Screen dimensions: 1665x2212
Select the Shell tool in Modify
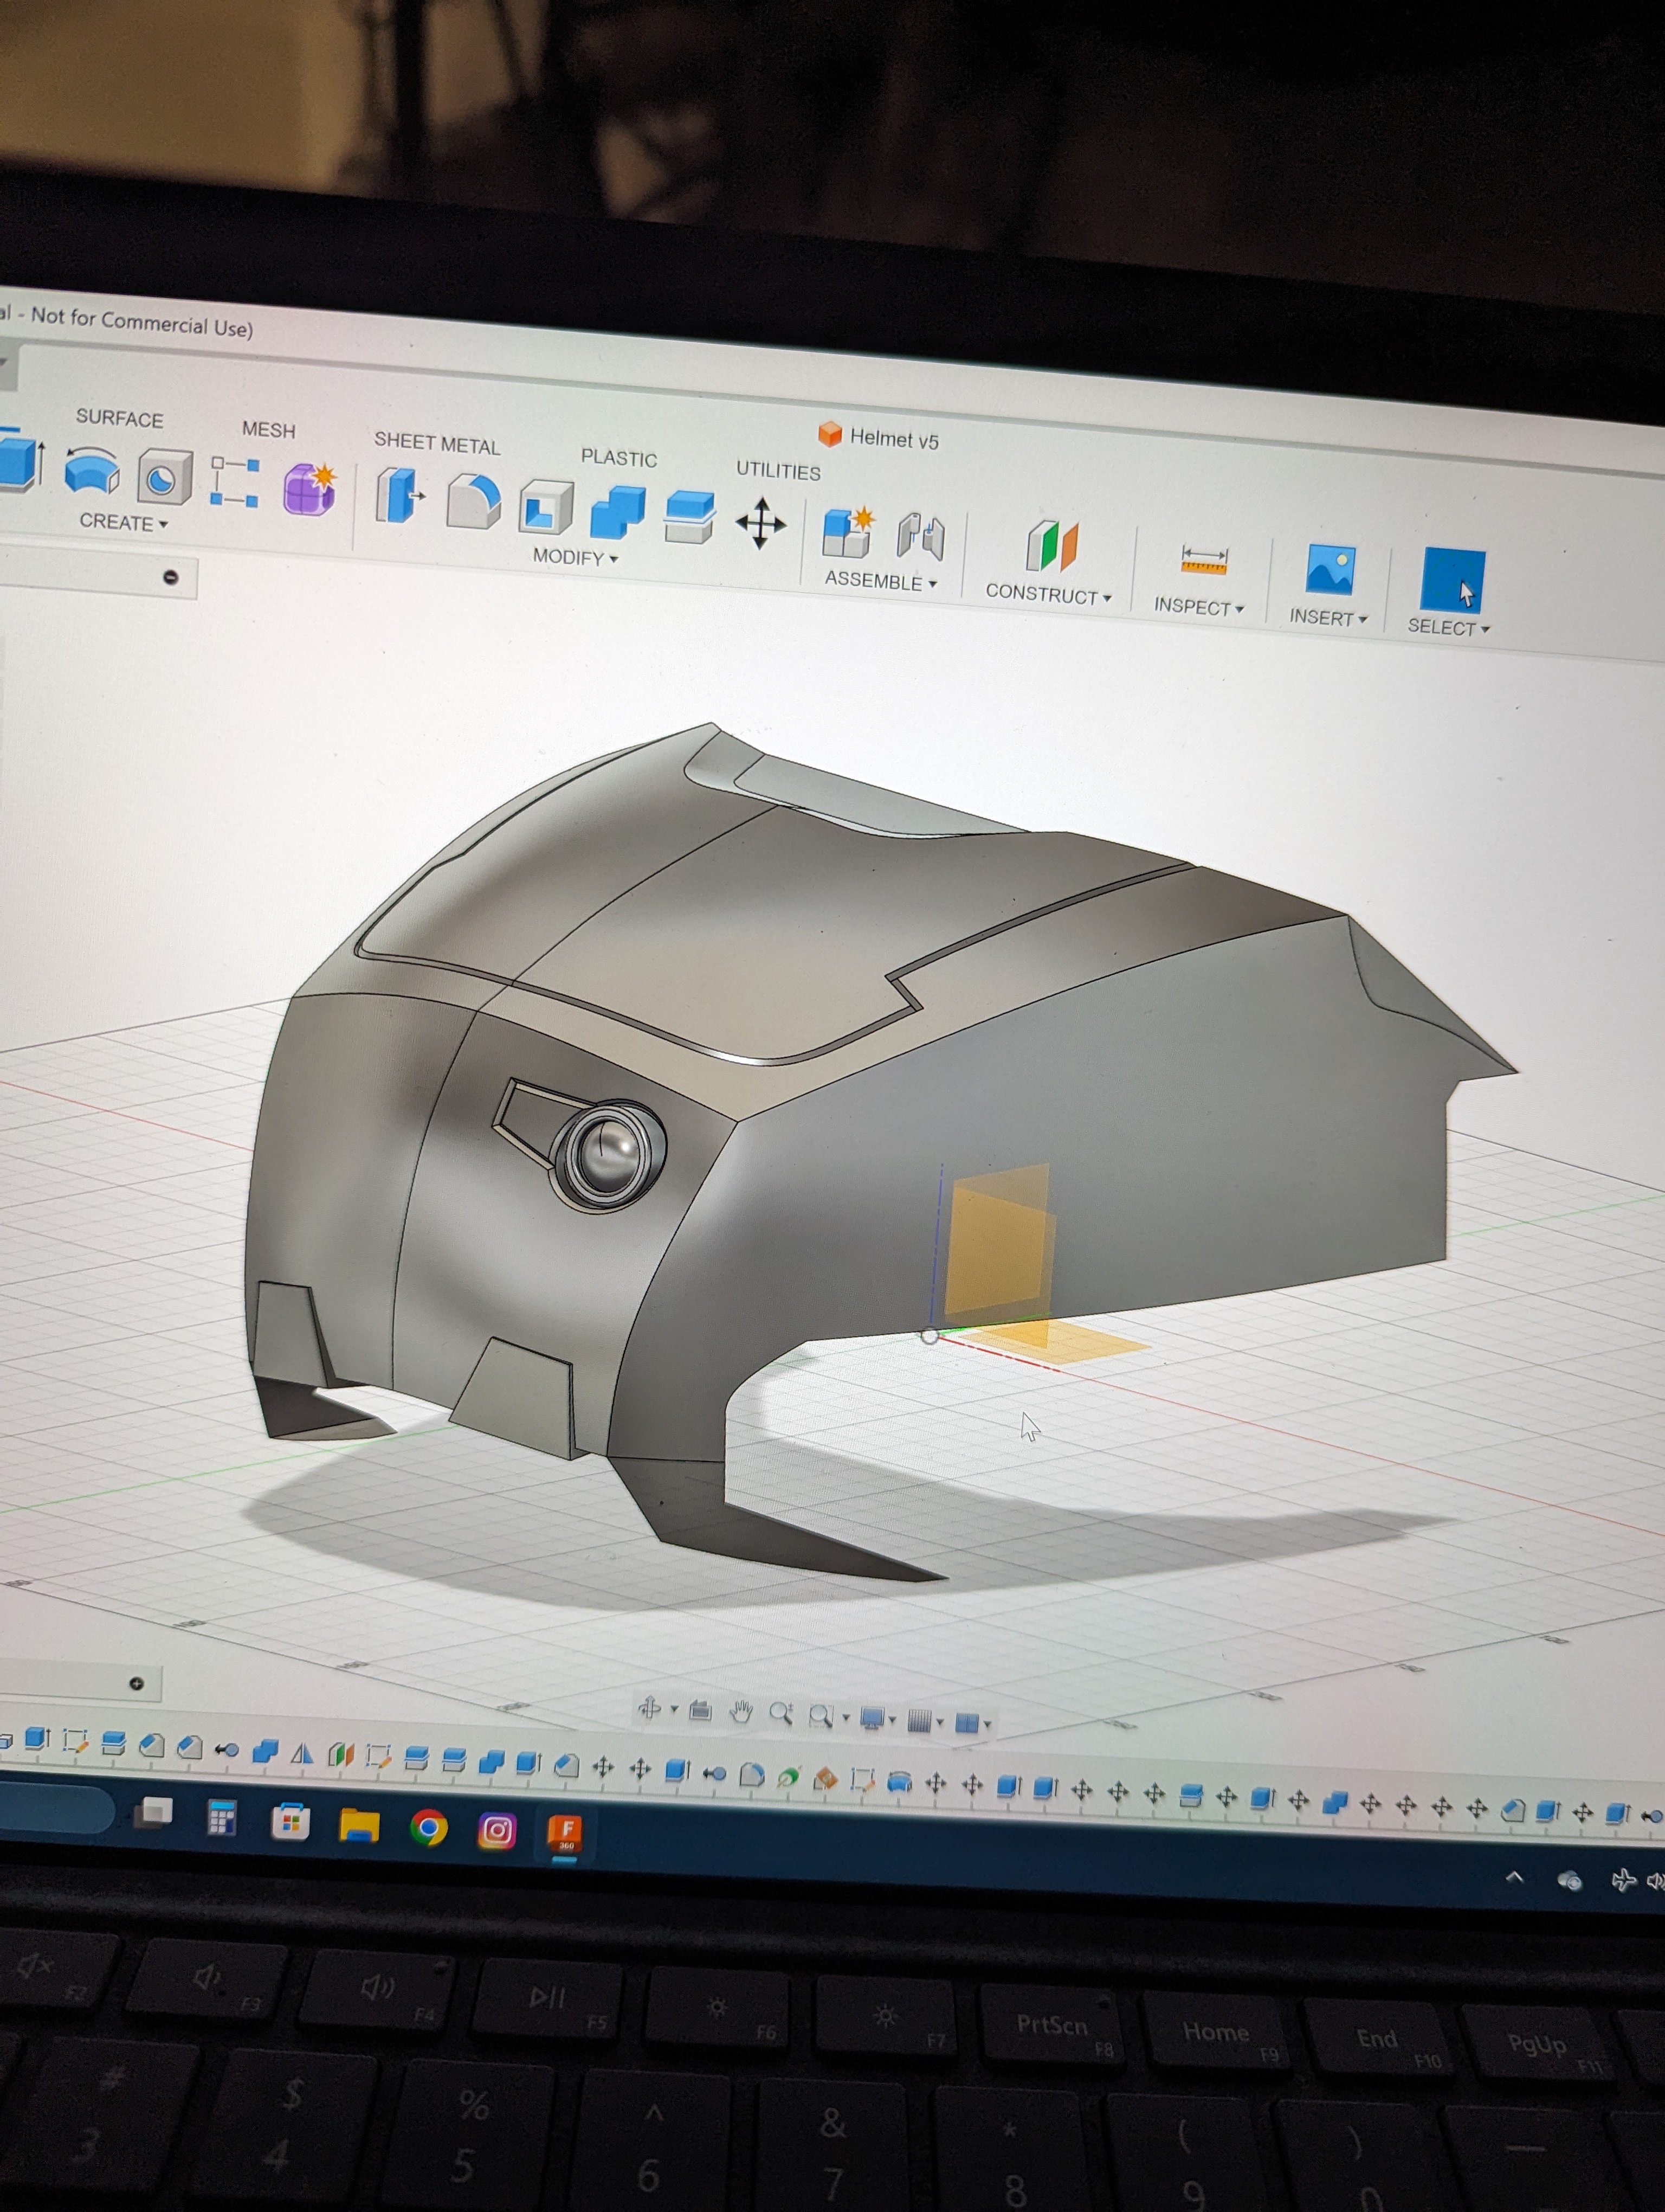[546, 508]
